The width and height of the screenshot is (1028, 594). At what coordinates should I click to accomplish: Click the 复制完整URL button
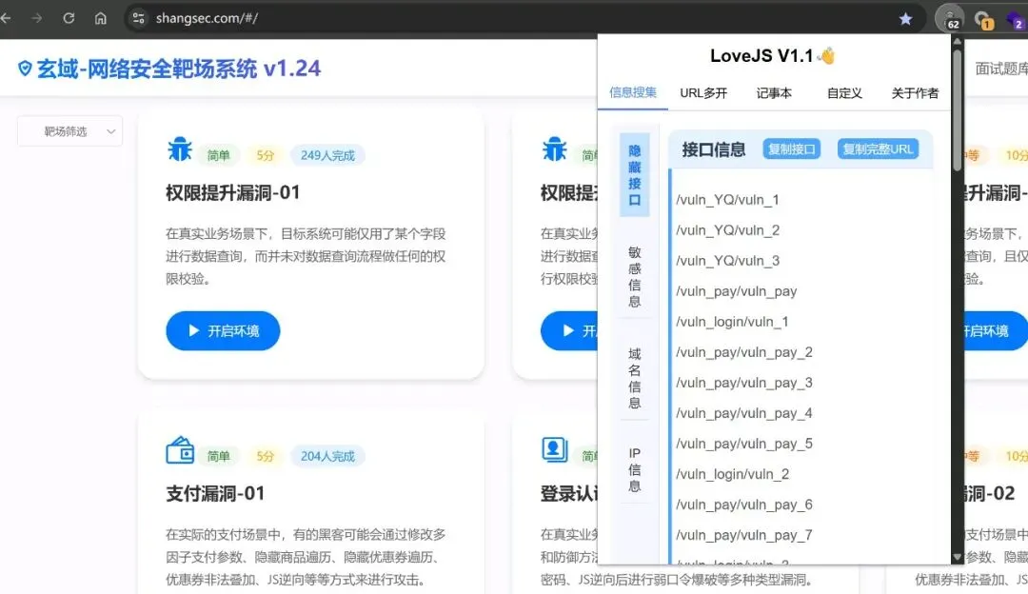pyautogui.click(x=878, y=148)
